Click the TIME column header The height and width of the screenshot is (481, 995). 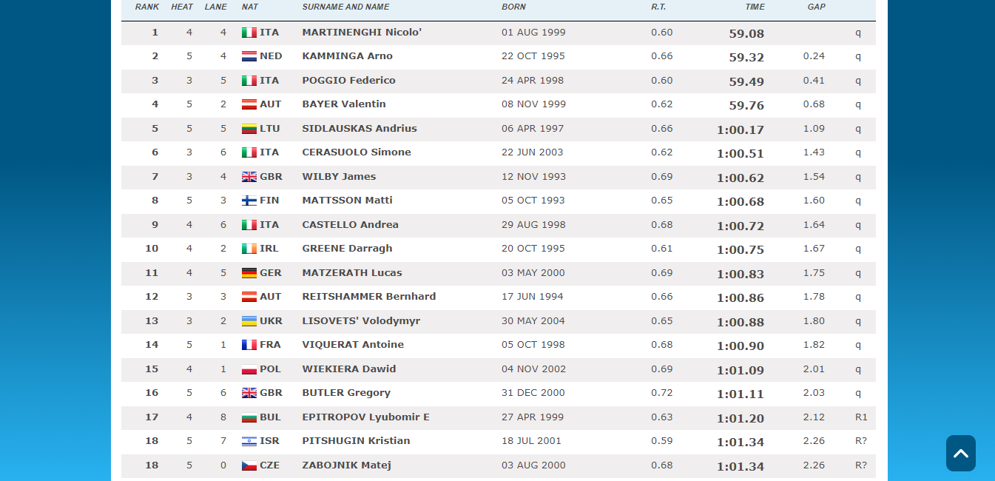point(755,7)
